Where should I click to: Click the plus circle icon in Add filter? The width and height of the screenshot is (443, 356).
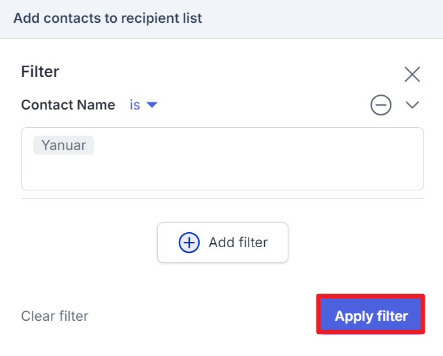(x=189, y=243)
